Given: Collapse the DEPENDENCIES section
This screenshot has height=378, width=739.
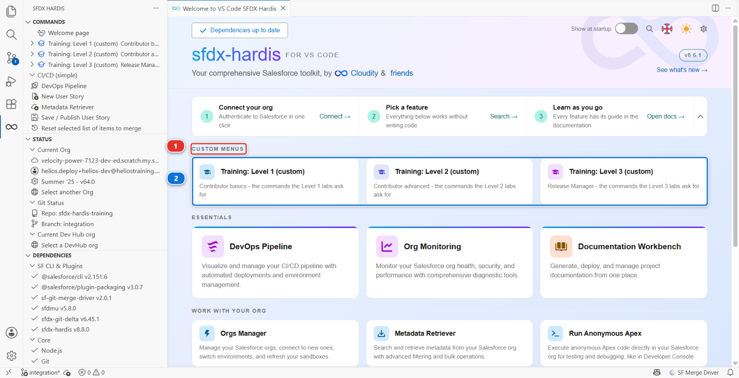Looking at the screenshot, I should coord(28,255).
